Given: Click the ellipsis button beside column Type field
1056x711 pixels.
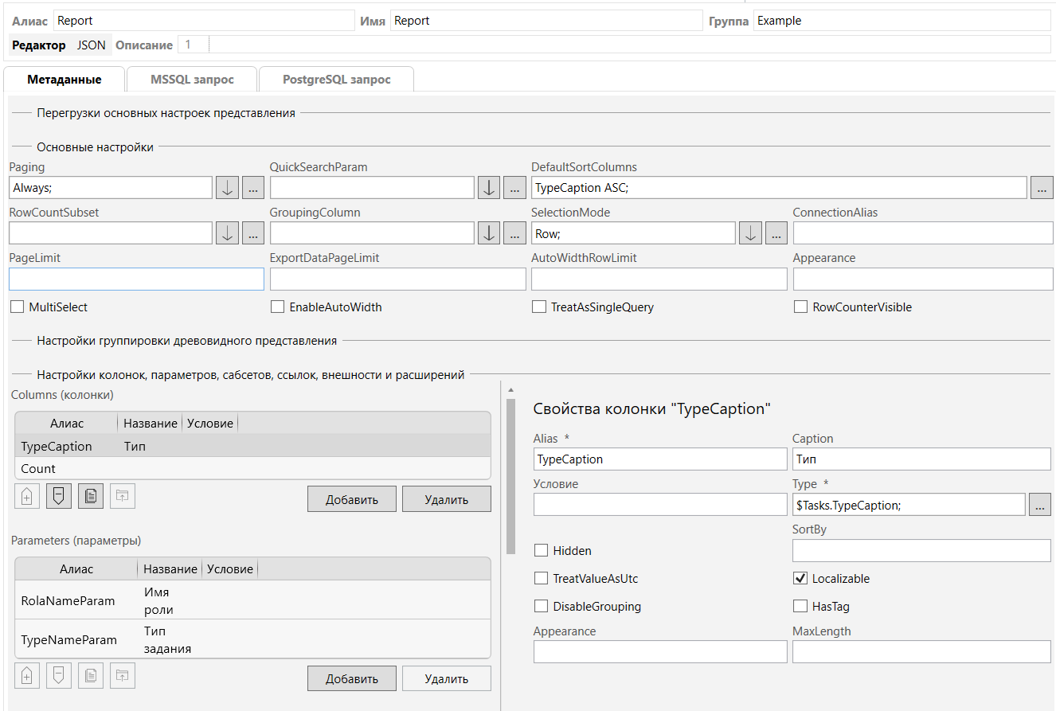Looking at the screenshot, I should 1040,505.
